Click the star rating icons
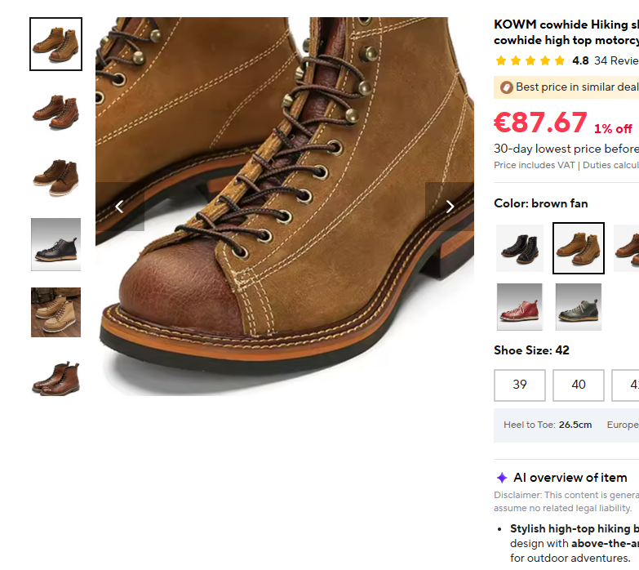Image resolution: width=639 pixels, height=570 pixels. pyautogui.click(x=530, y=60)
